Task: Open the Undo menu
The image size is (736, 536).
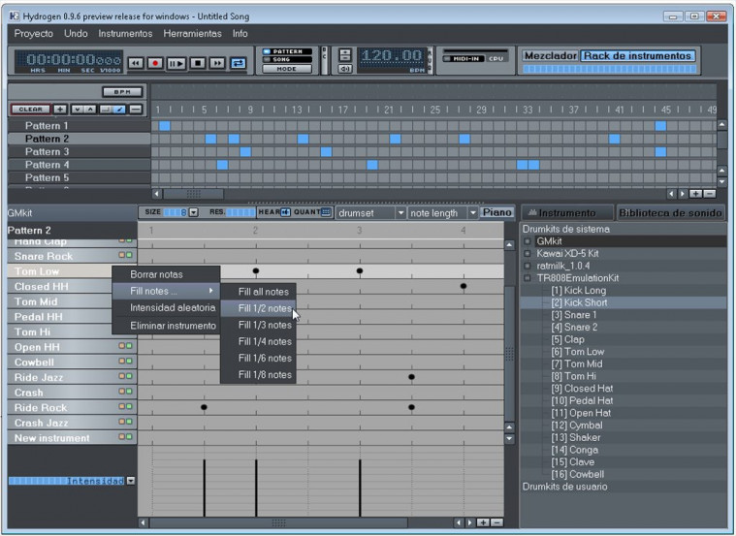Action: click(76, 33)
